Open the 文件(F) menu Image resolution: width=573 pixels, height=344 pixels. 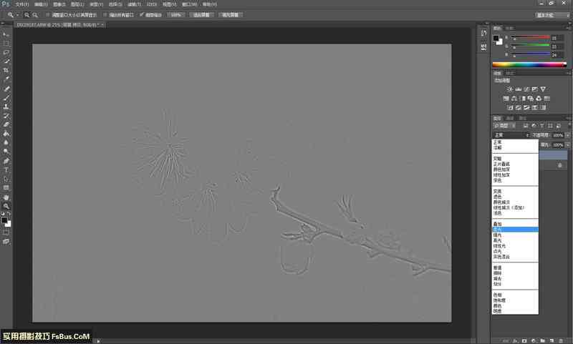coord(22,4)
